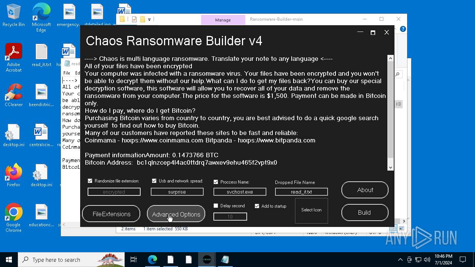The height and width of the screenshot is (267, 475).
Task: Open Advanced Options
Action: (176, 214)
